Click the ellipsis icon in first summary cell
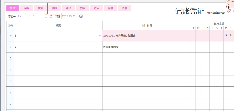234x111 pixels. (100, 36)
